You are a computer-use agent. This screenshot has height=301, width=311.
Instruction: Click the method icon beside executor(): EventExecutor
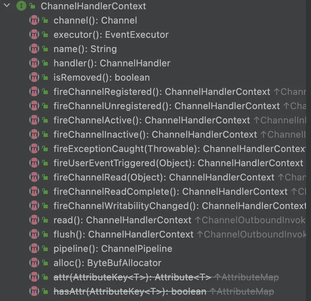[x=34, y=35]
